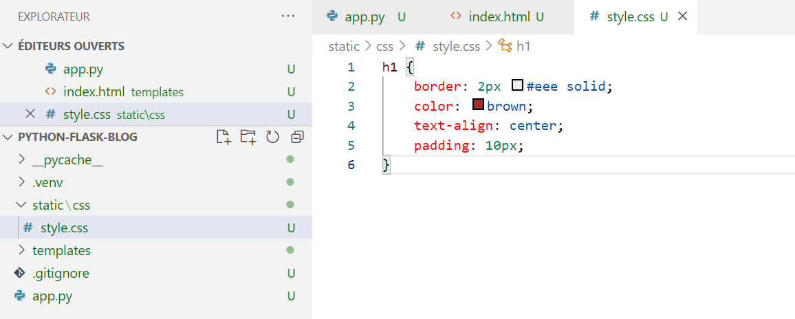Click the h1 symbol icon in breadcrumb
This screenshot has height=319, width=795.
[x=505, y=47]
